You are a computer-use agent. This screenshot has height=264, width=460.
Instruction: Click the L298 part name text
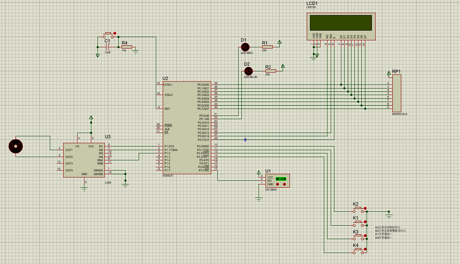click(x=108, y=183)
